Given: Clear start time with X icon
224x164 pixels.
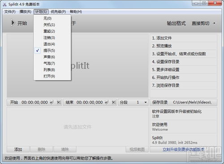Looking at the screenshot, I should [x=58, y=102].
